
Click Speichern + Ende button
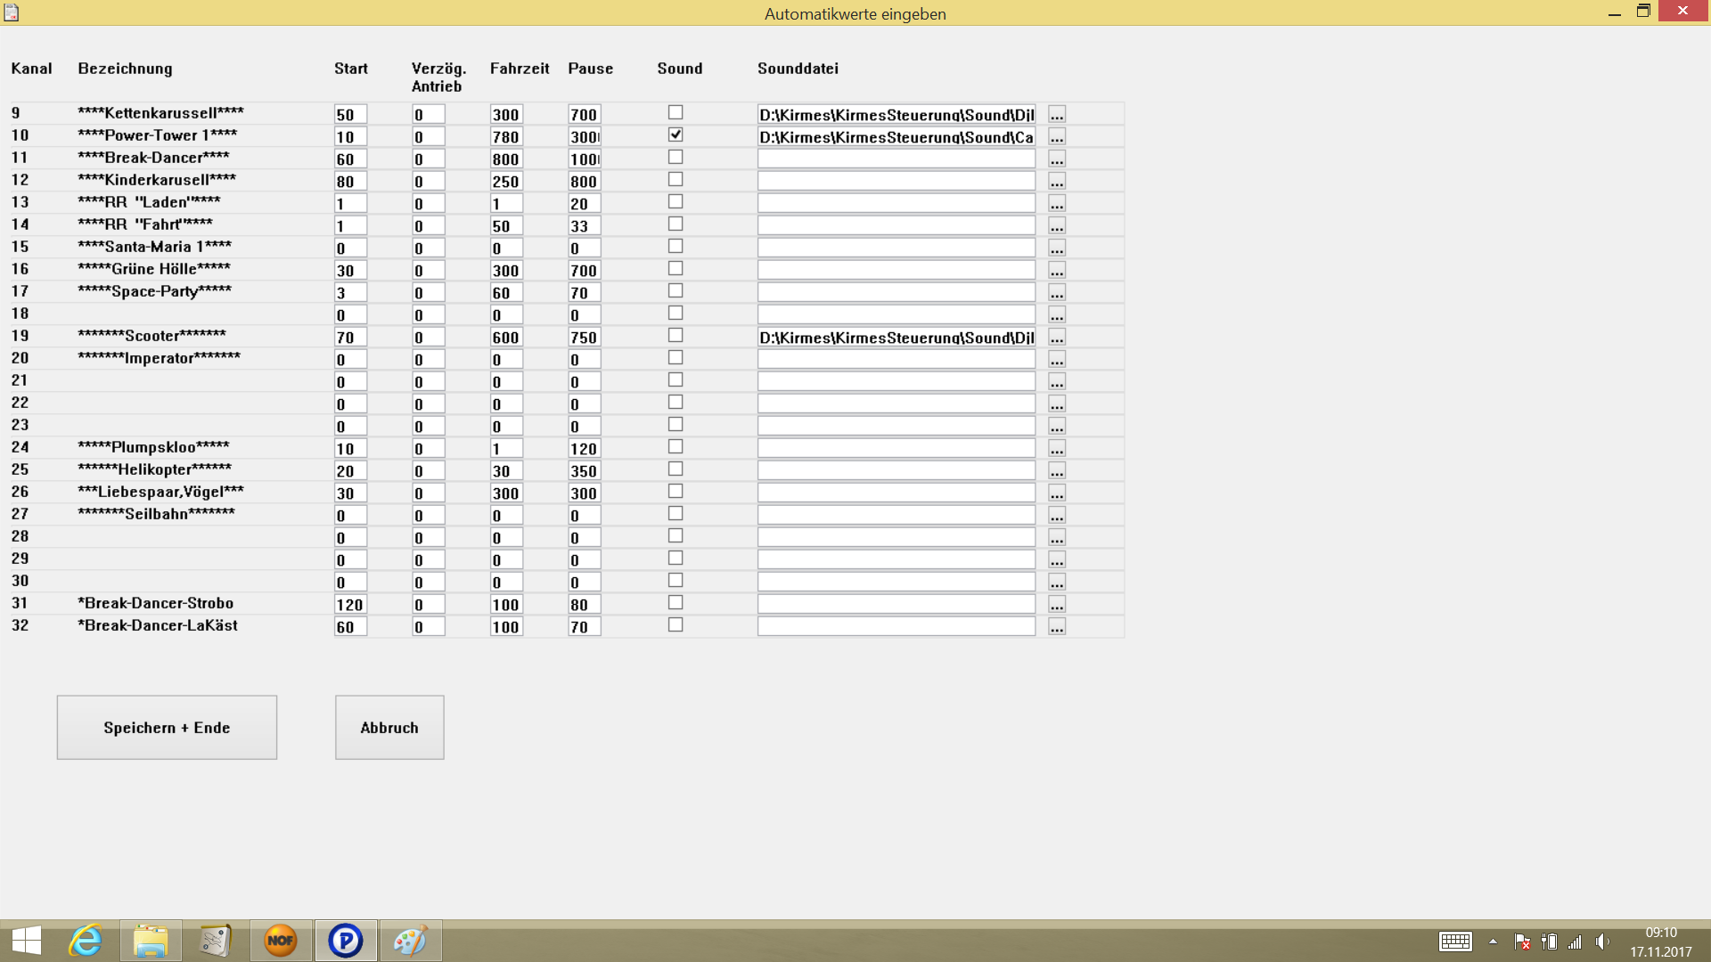167,728
